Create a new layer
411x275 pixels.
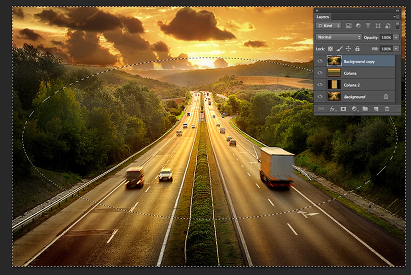(x=376, y=108)
